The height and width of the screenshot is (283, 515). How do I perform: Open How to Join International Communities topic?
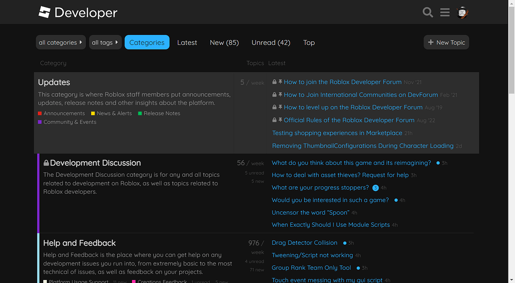[x=361, y=95]
